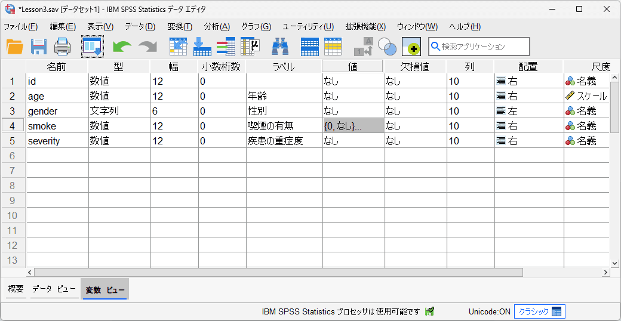The image size is (621, 321).
Task: Open Find with the binoculars icon
Action: tap(280, 47)
